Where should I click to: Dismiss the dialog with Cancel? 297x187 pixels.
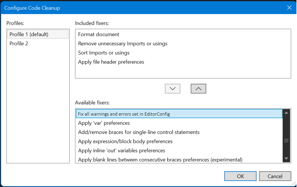click(x=275, y=176)
